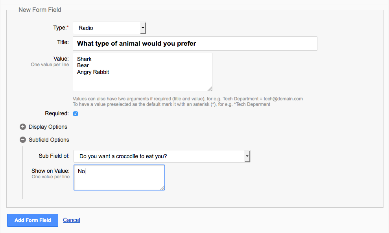Toggle the Required checkbox
The height and width of the screenshot is (233, 389).
[76, 114]
